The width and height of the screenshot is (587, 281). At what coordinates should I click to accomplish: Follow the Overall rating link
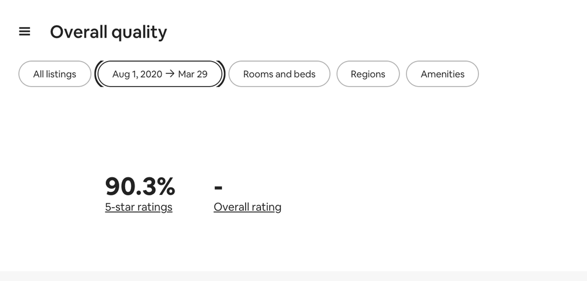point(247,207)
